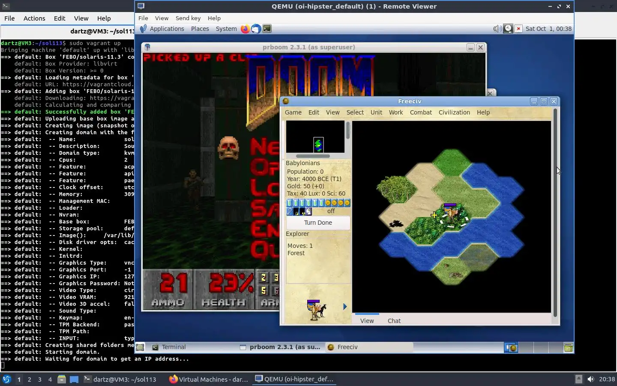Switch to Freeciv Chat tab
This screenshot has height=386, width=617.
[394, 320]
